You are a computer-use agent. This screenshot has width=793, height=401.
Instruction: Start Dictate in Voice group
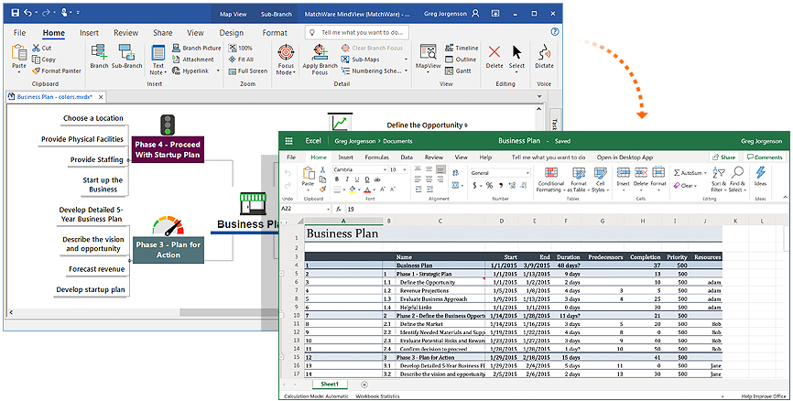[544, 56]
